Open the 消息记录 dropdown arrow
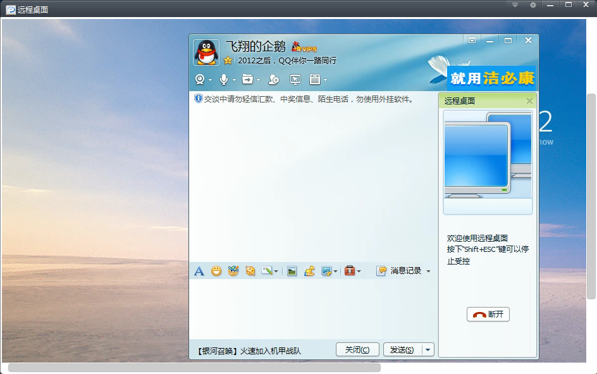Image resolution: width=597 pixels, height=374 pixels. [x=428, y=271]
